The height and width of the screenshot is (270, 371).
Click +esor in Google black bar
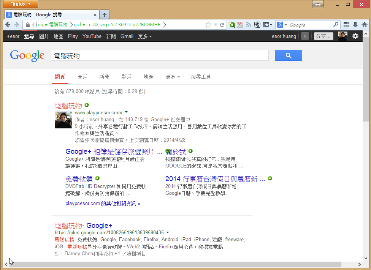pos(13,36)
